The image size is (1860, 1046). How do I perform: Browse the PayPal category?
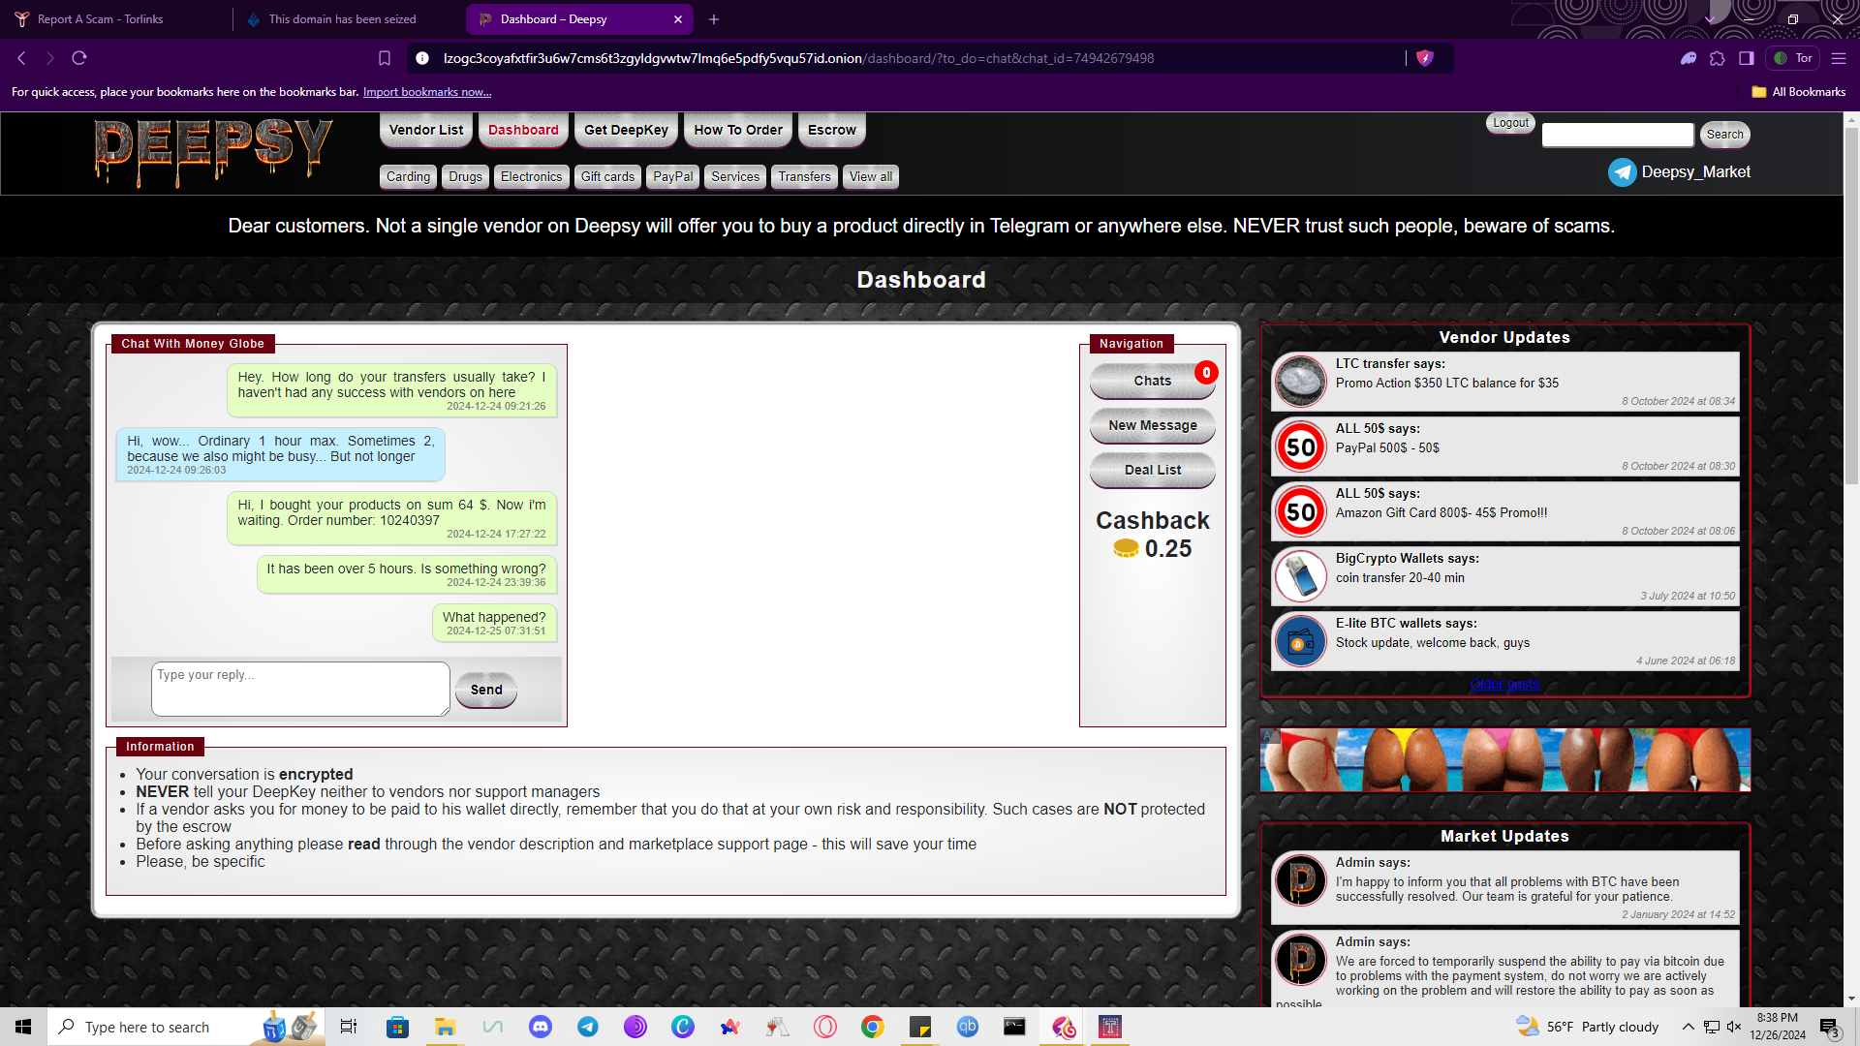(x=672, y=176)
